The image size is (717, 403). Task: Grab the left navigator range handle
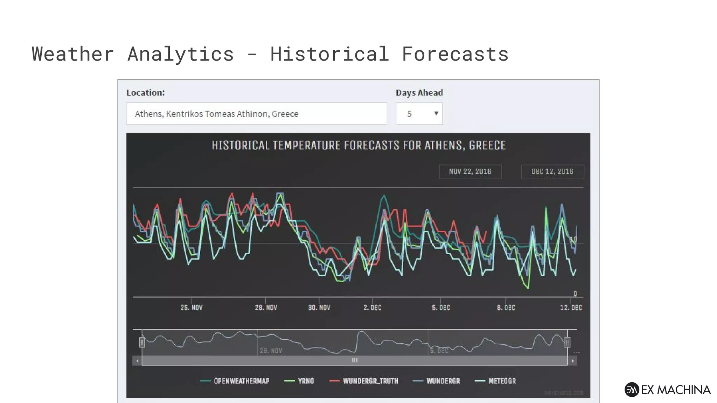click(142, 342)
